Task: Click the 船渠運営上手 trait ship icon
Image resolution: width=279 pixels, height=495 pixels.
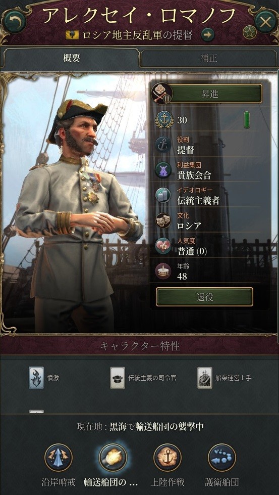Action: pyautogui.click(x=205, y=378)
